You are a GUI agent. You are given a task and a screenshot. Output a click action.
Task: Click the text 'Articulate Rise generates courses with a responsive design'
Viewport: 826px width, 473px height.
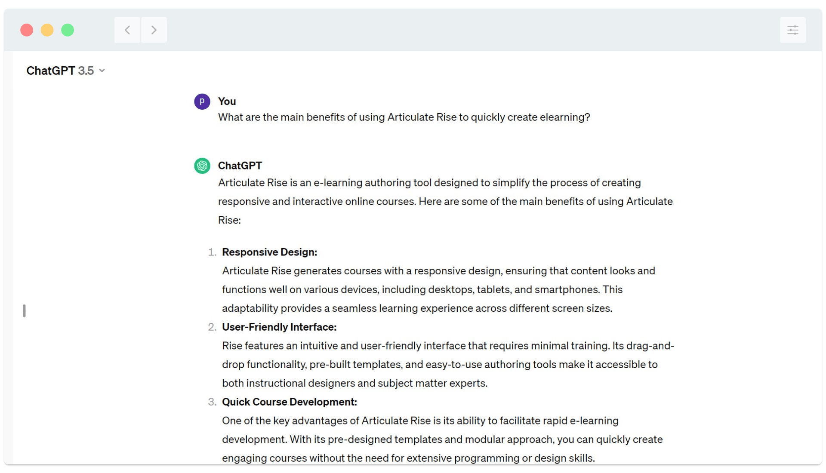click(361, 271)
